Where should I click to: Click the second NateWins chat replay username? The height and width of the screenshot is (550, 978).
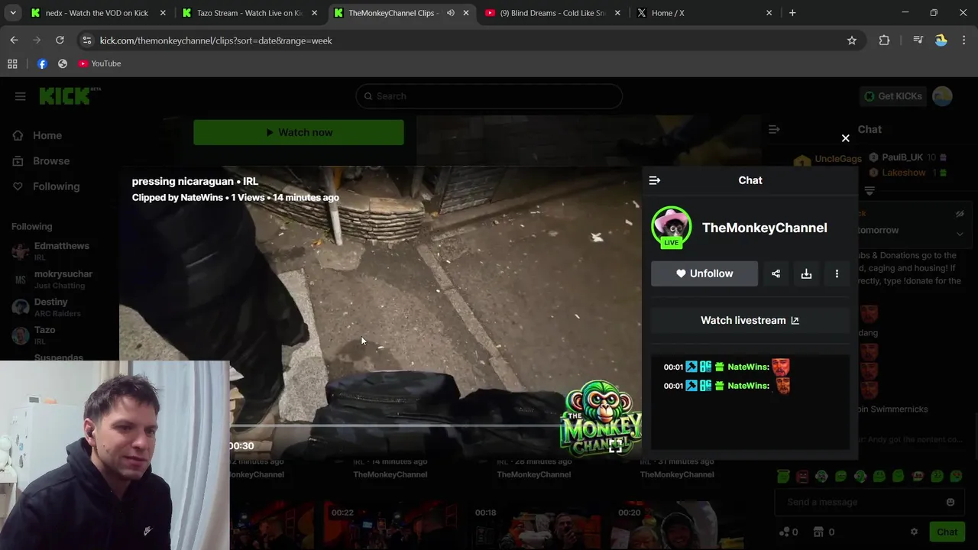click(x=748, y=386)
